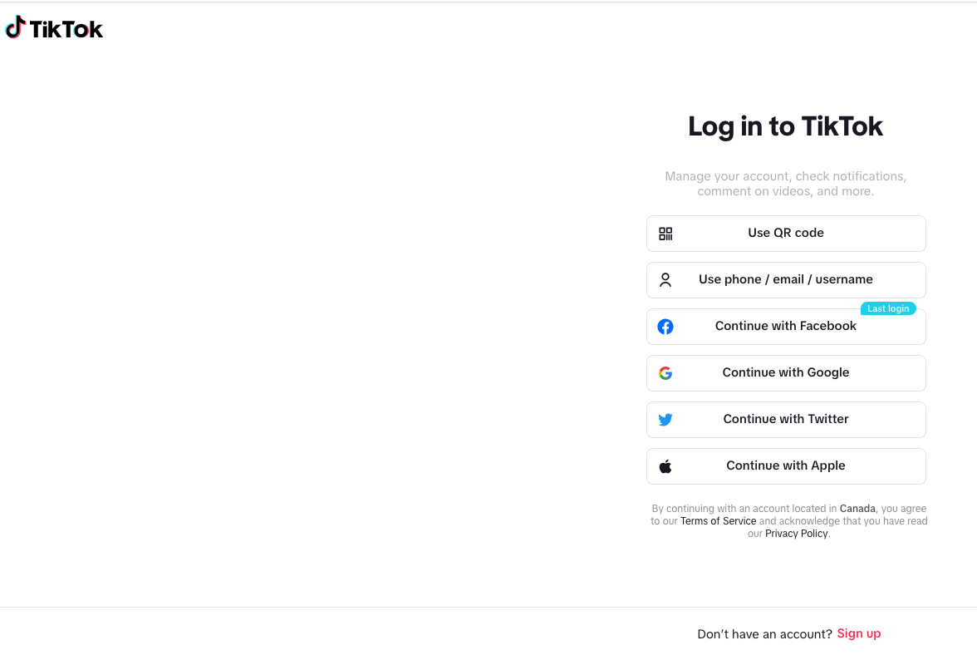The image size is (977, 660).
Task: Open the Privacy Policy link
Action: [x=796, y=534]
